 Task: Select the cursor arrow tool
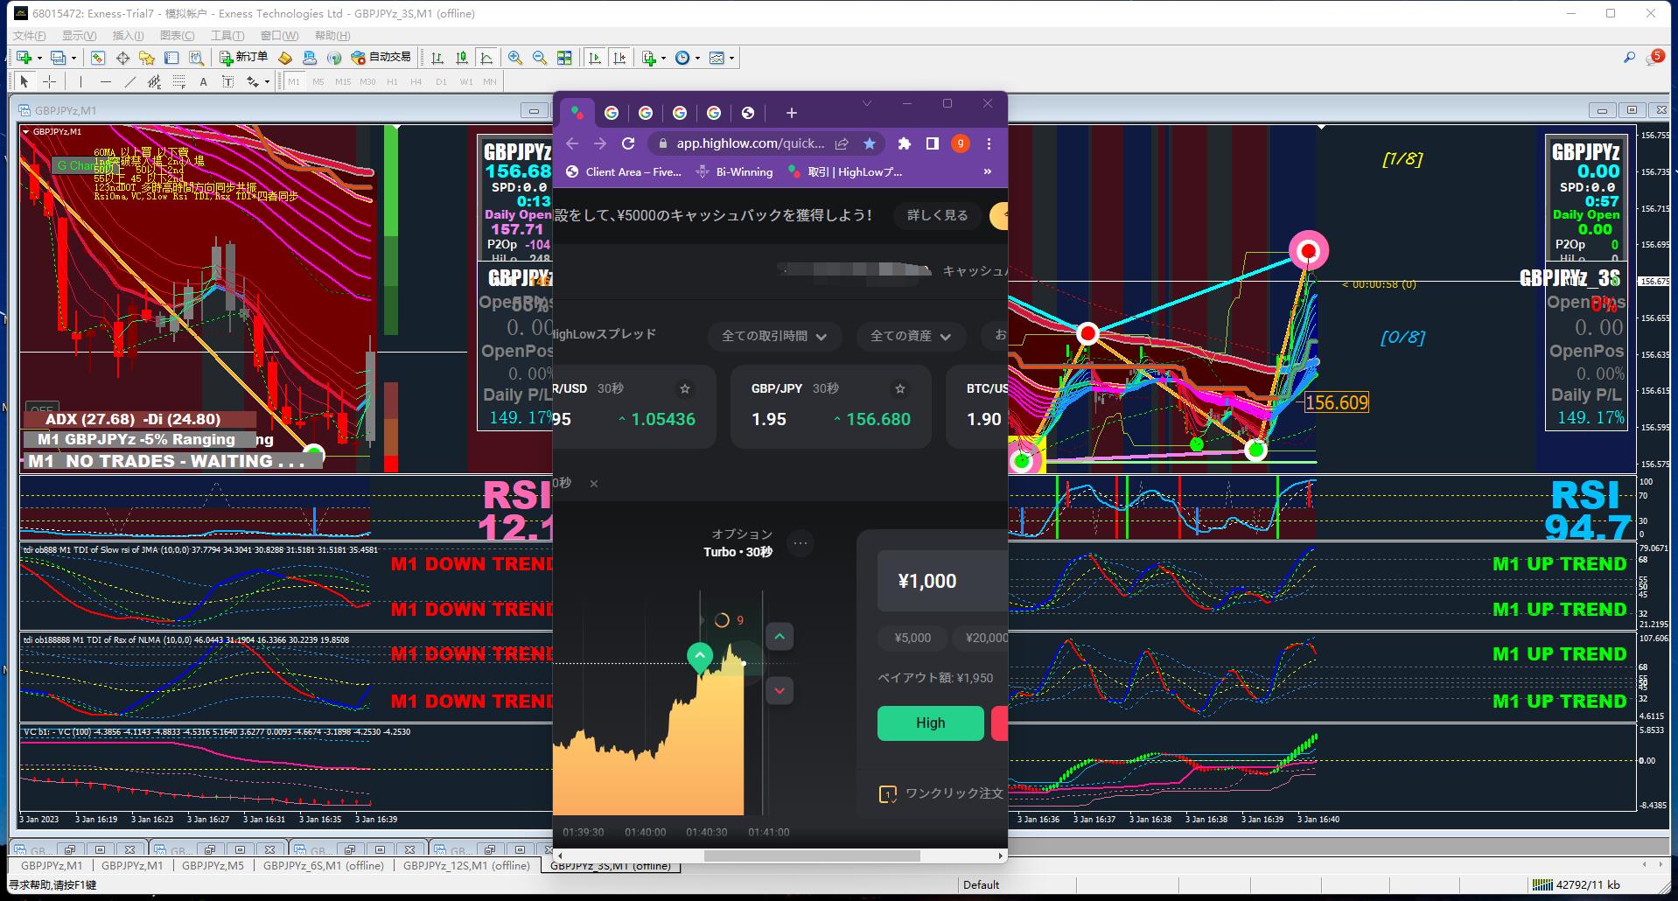(24, 81)
